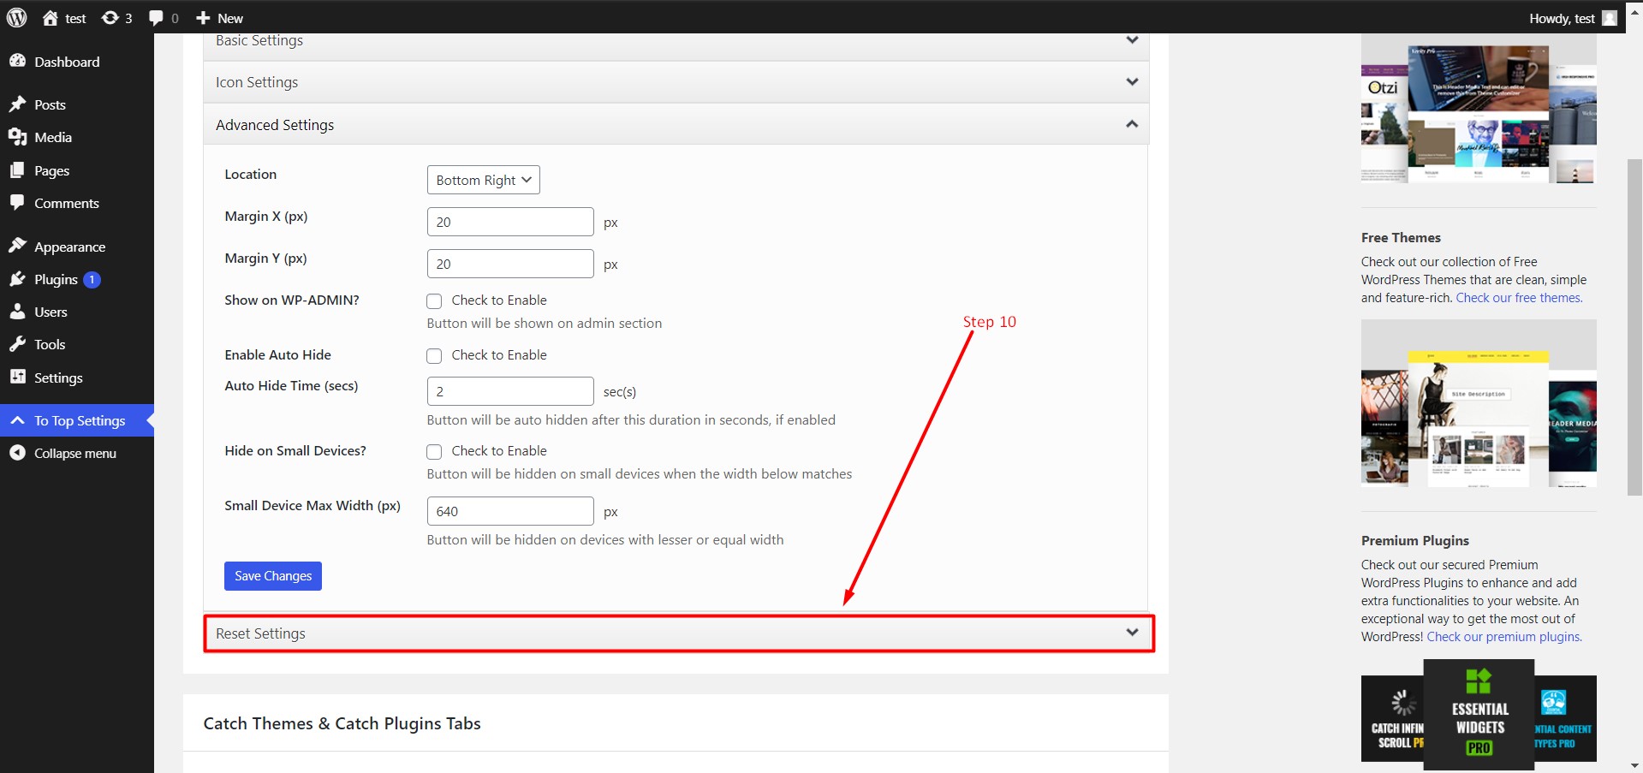
Task: Click the Plugins plug icon
Action: pos(17,279)
